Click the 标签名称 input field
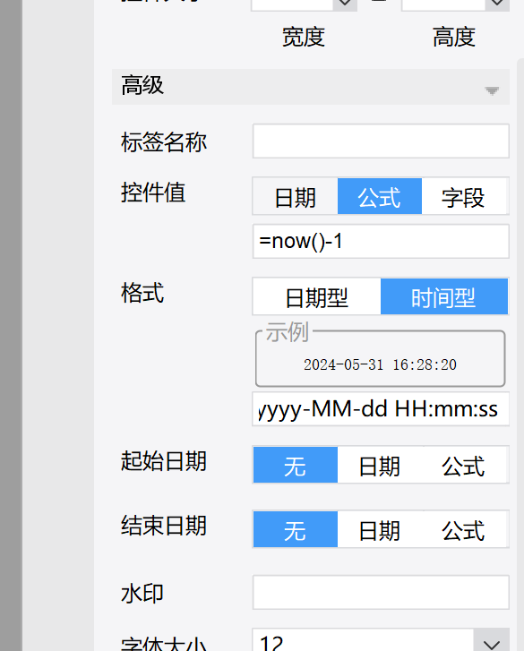This screenshot has height=651, width=524. pyautogui.click(x=381, y=141)
